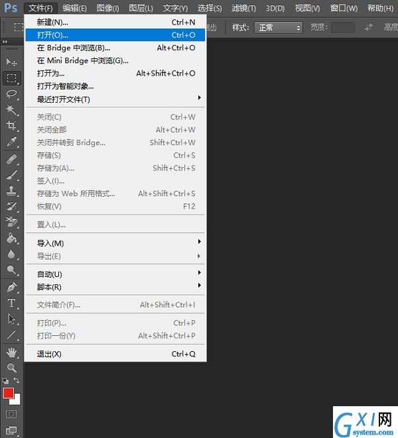Open the 窗口(W) menu
The height and width of the screenshot is (438, 398).
click(x=344, y=8)
